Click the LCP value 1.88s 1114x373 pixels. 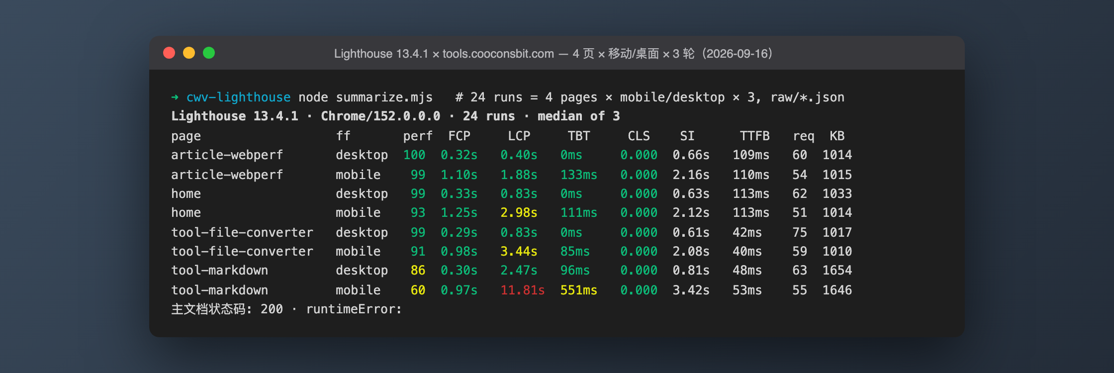(519, 175)
